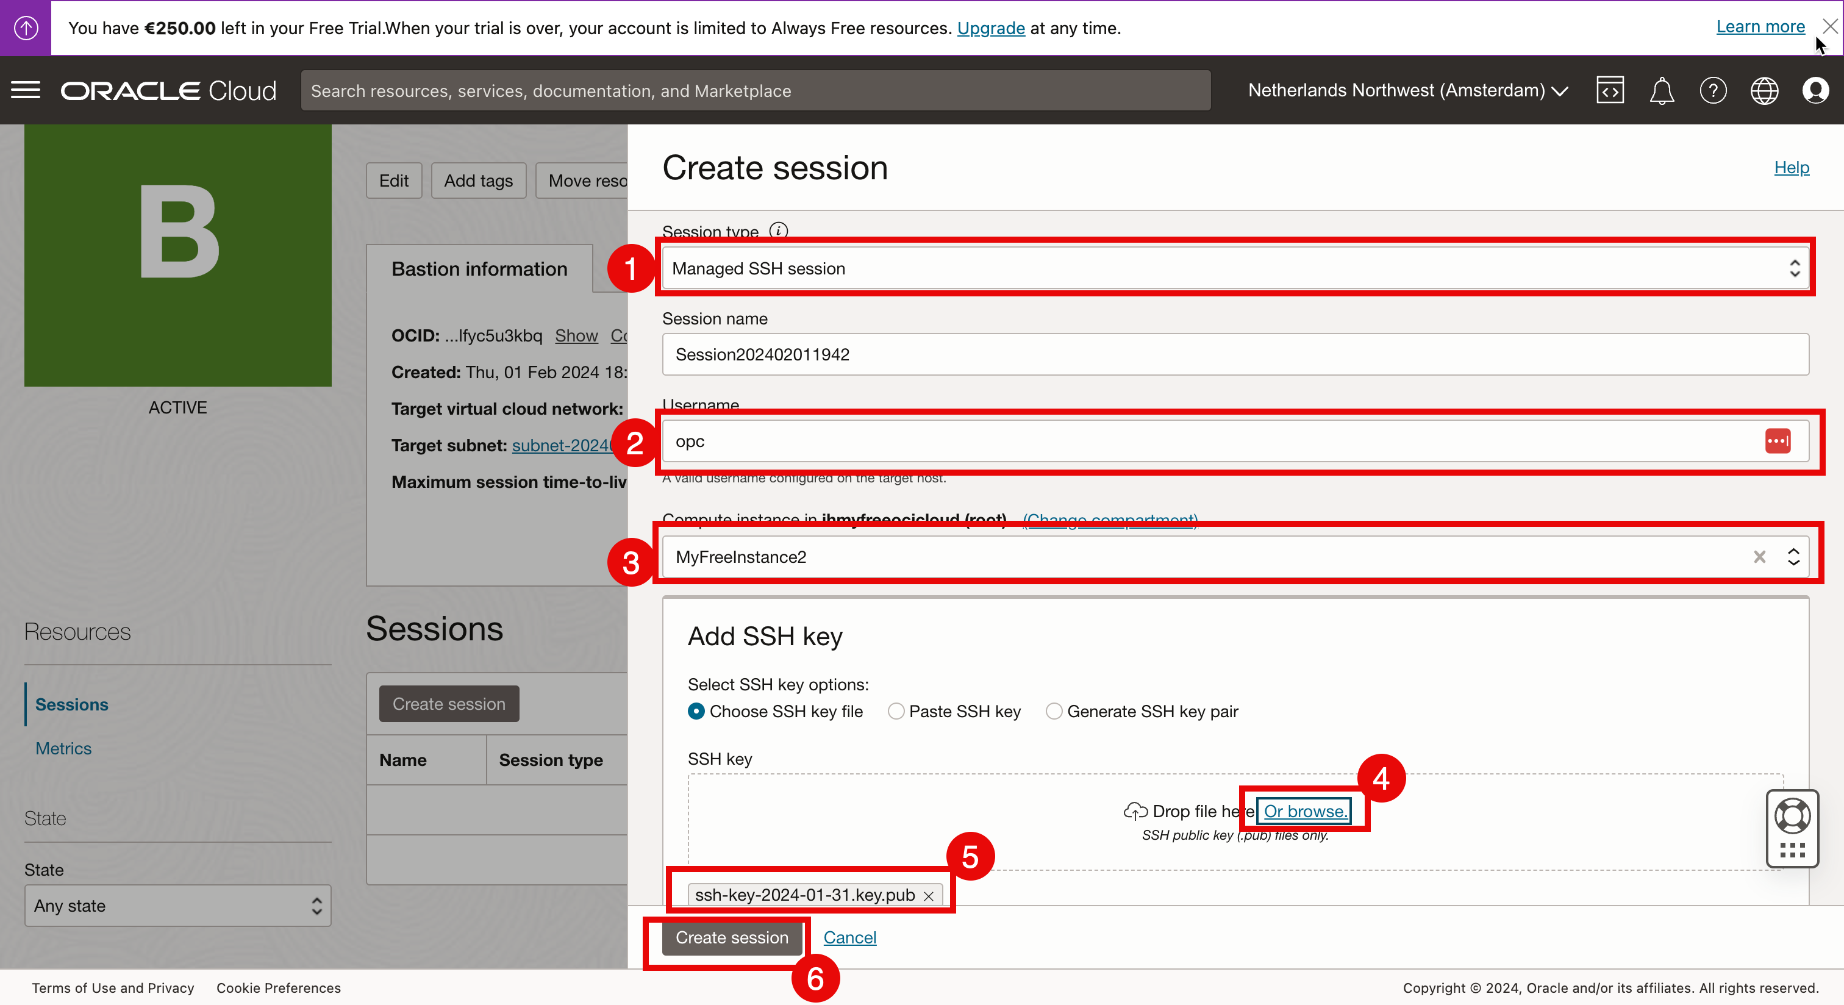Click the Create session submit button
The height and width of the screenshot is (1005, 1844).
(731, 937)
